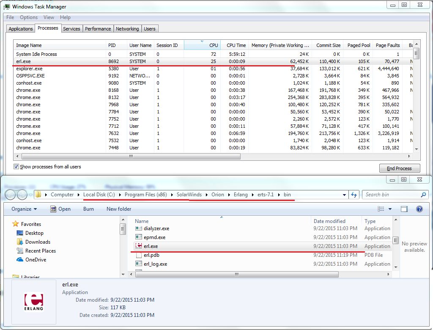Image resolution: width=433 pixels, height=330 pixels.
Task: Click the Explorer help question mark icon
Action: (419, 209)
